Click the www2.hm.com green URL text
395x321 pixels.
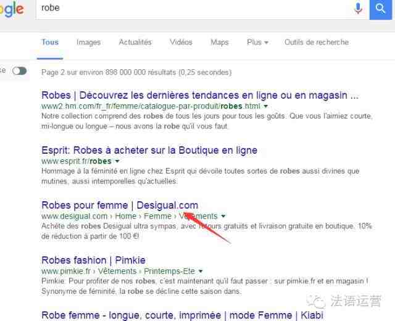point(151,106)
